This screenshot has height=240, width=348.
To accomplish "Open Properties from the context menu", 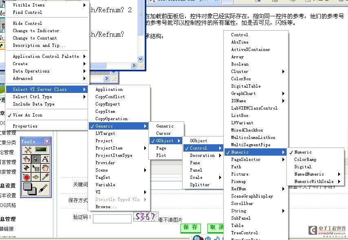I will point(25,126).
